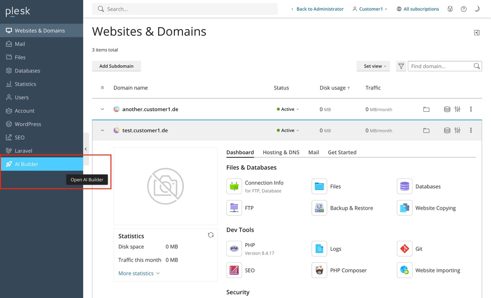Open Databases icon on the another.customer1.de row

click(447, 109)
